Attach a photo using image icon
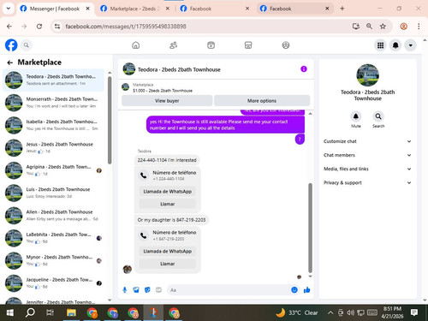The width and height of the screenshot is (428, 321). pyautogui.click(x=136, y=290)
